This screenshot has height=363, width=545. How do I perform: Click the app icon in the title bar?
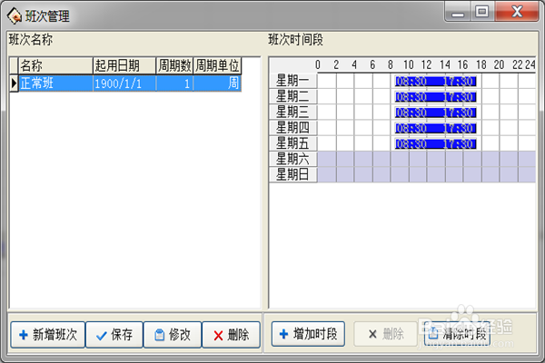[15, 15]
